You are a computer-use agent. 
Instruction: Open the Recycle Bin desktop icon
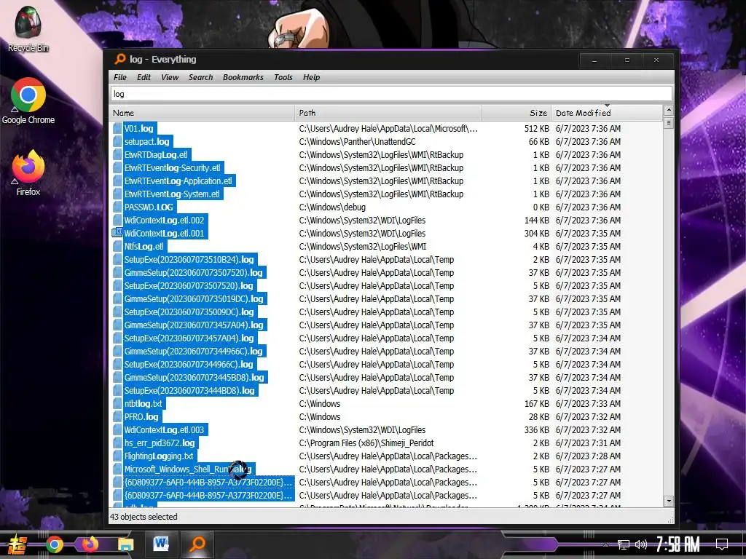click(x=28, y=28)
